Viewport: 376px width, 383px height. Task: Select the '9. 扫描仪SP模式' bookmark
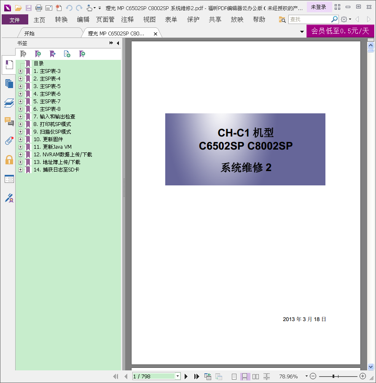click(52, 132)
